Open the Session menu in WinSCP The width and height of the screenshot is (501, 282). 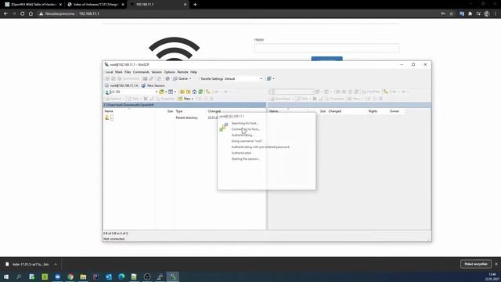tap(157, 72)
